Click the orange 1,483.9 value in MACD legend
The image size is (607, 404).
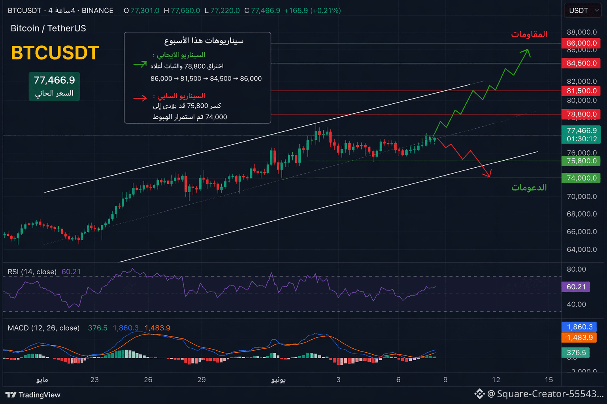click(157, 328)
